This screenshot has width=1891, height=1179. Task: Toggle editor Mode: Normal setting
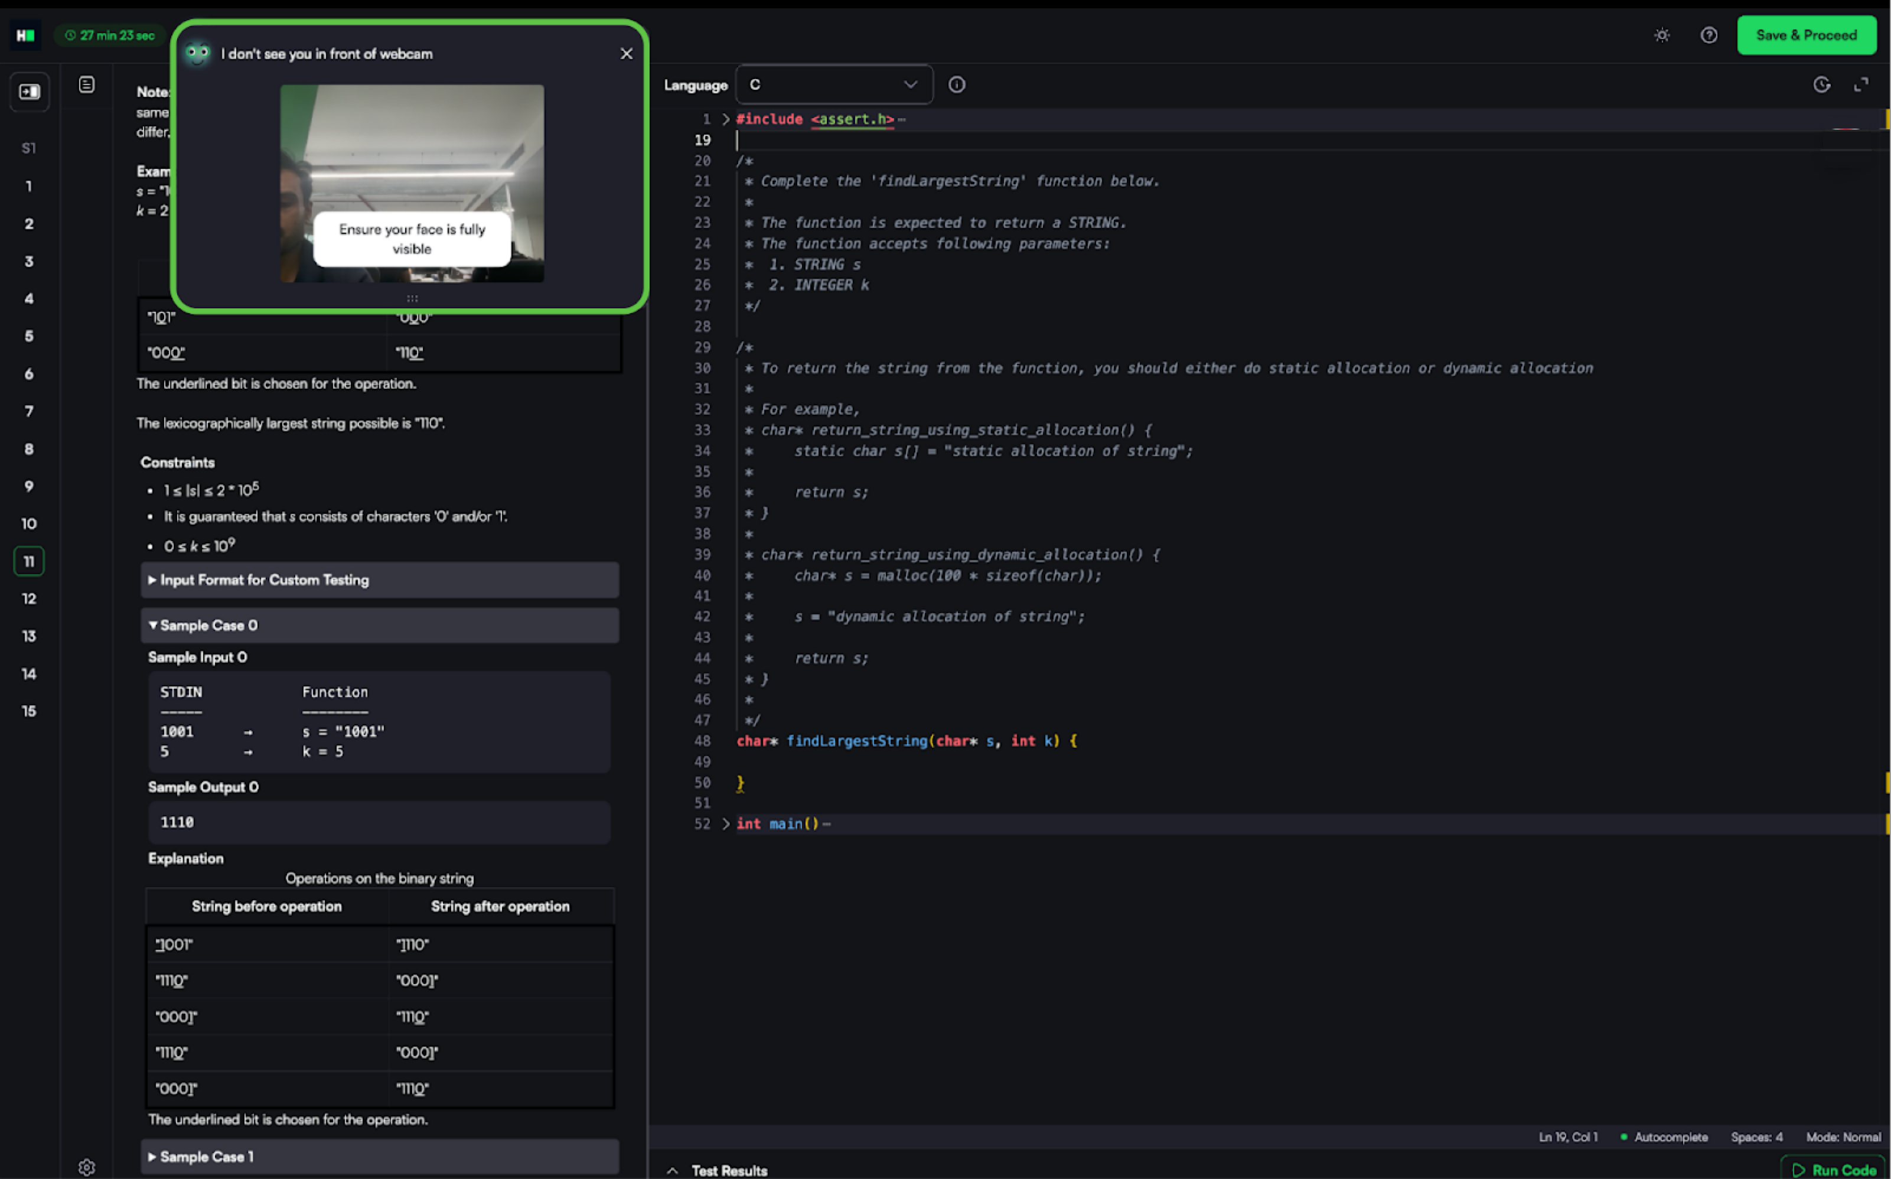(x=1843, y=1137)
